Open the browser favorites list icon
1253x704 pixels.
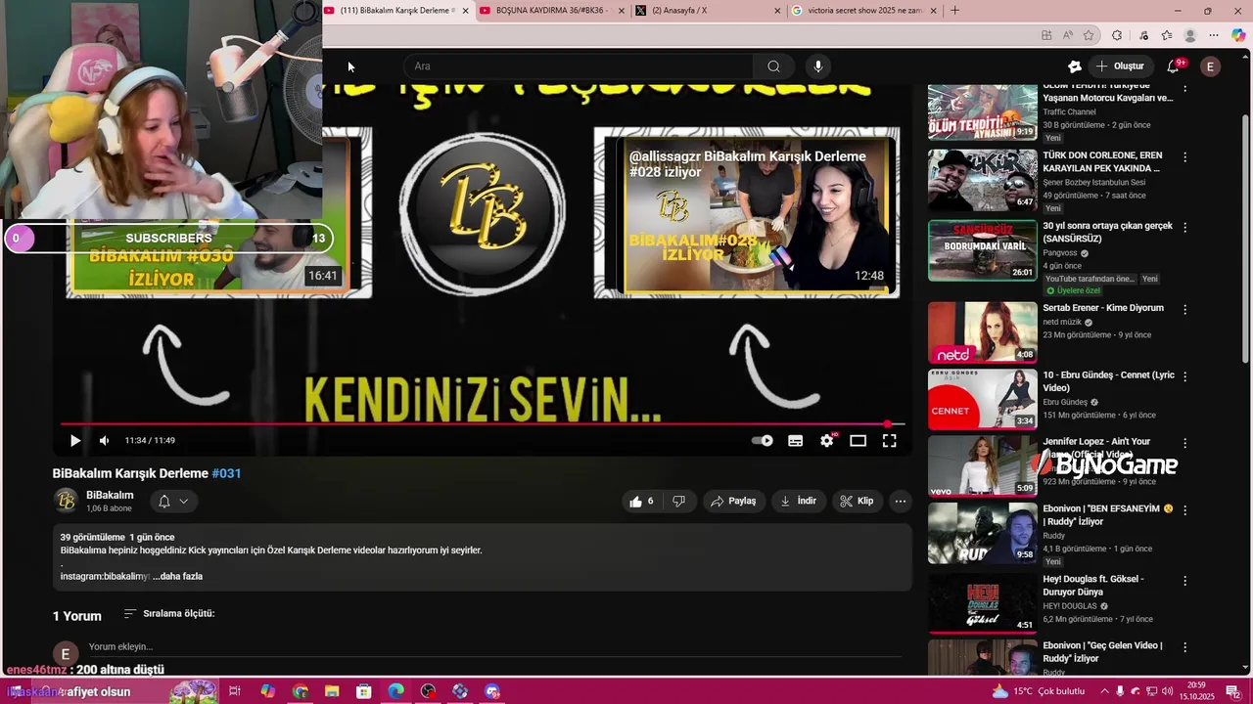point(1167,35)
